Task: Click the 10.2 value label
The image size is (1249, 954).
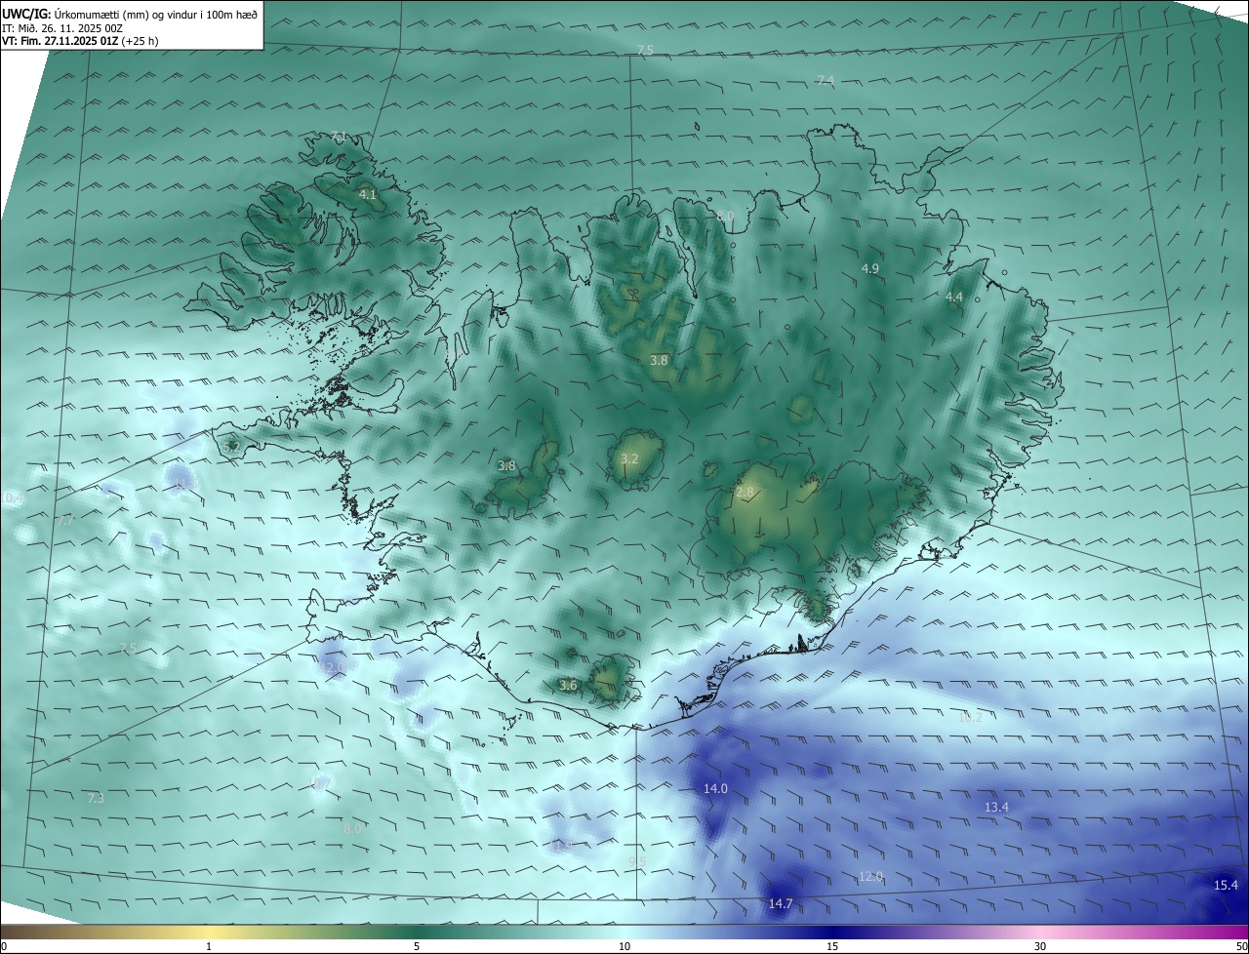Action: [971, 717]
